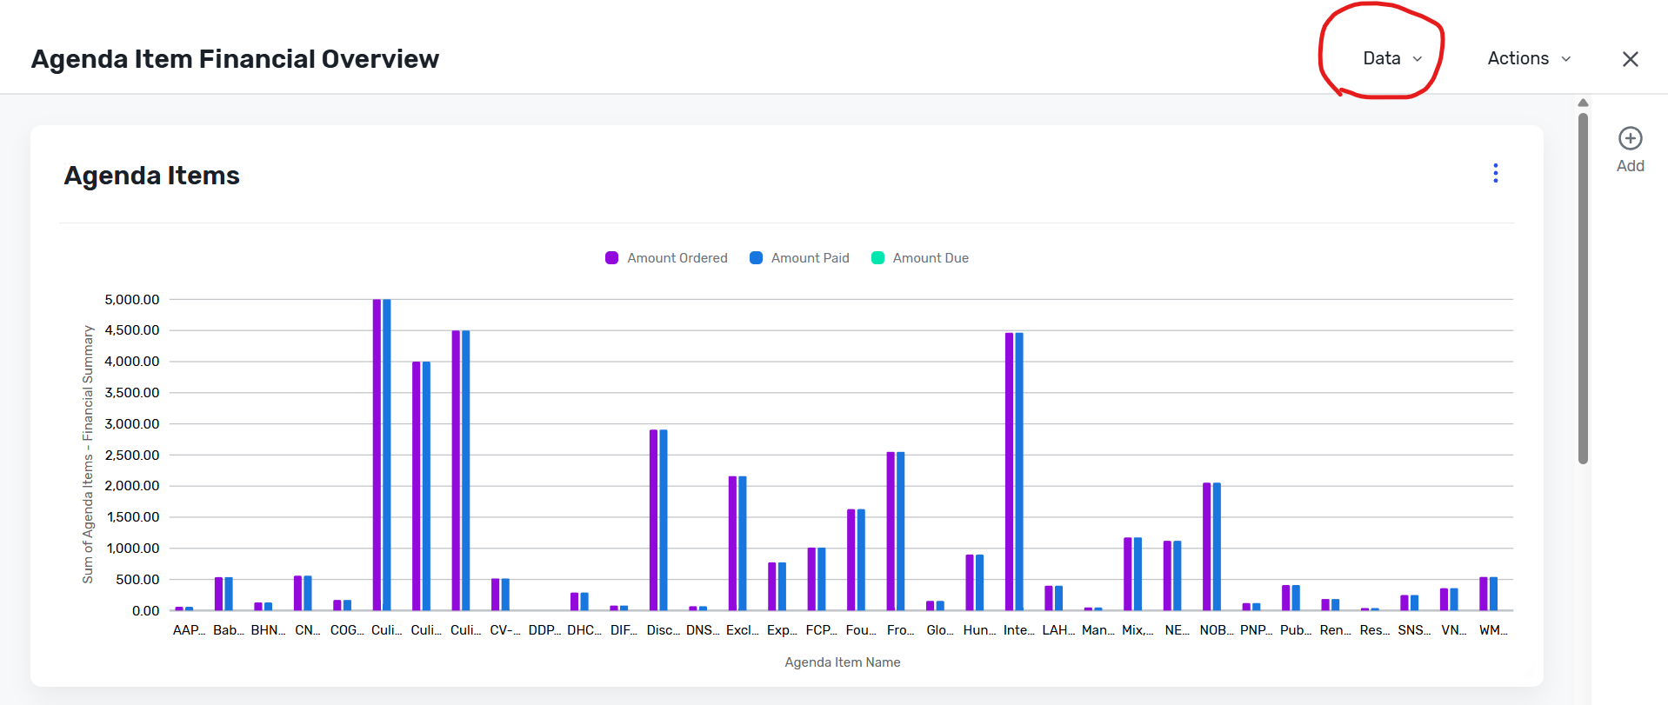
Task: Toggle Amount Due legend series
Action: [920, 258]
